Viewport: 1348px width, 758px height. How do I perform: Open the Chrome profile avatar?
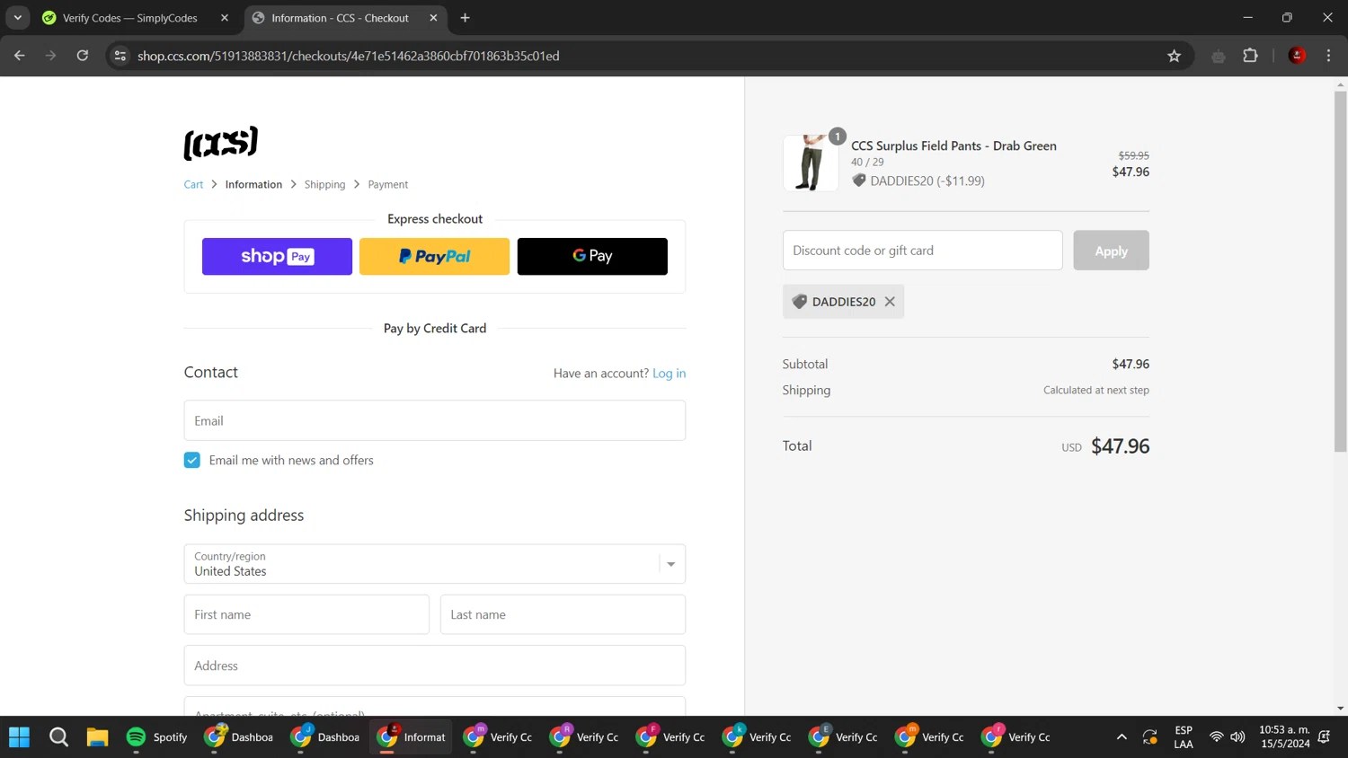[1297, 56]
